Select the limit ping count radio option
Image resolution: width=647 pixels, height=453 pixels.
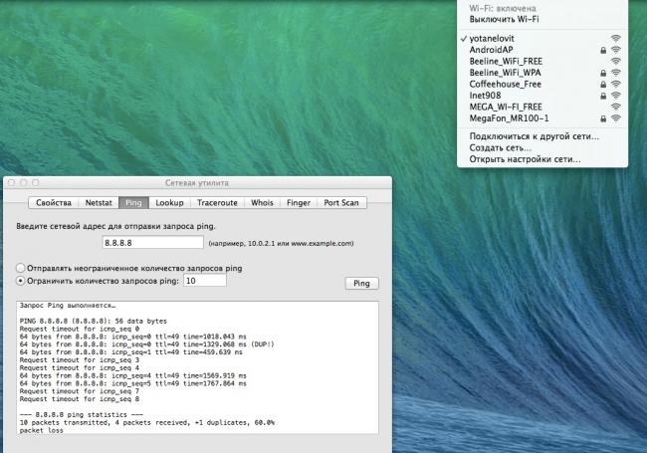(20, 281)
